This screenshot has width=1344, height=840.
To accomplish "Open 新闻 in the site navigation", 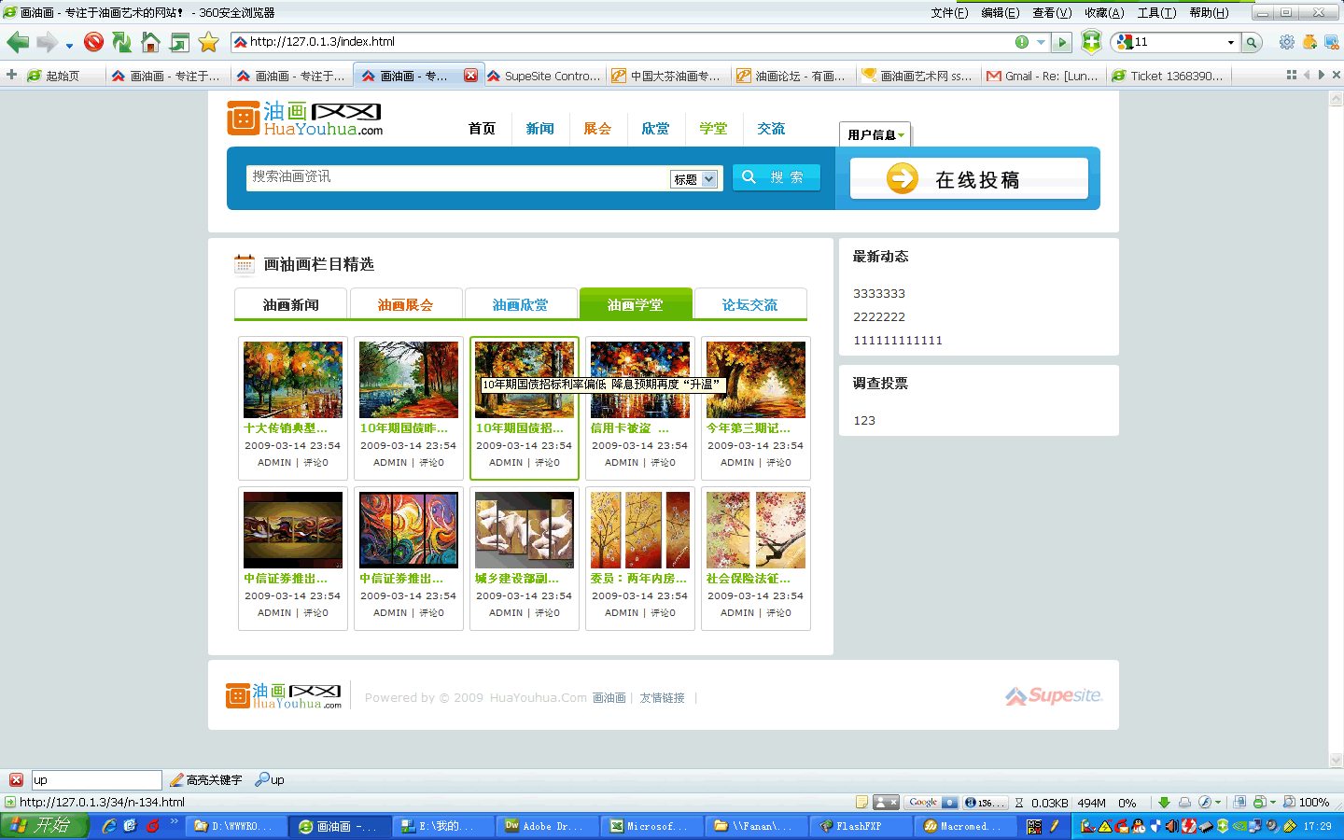I will 539,129.
